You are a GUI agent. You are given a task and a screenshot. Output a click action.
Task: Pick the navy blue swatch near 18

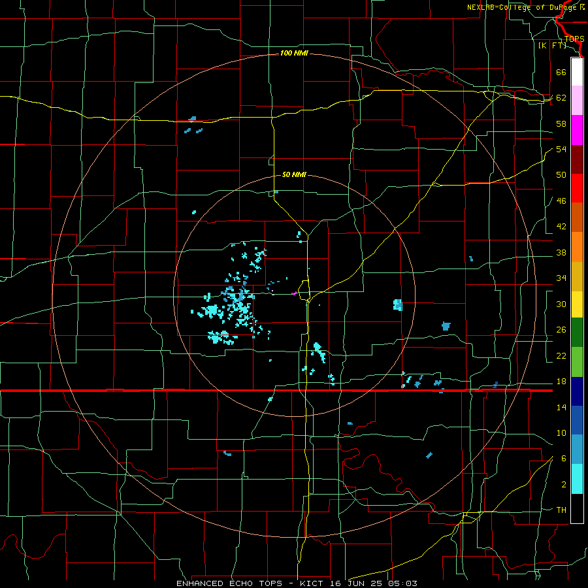pos(577,391)
